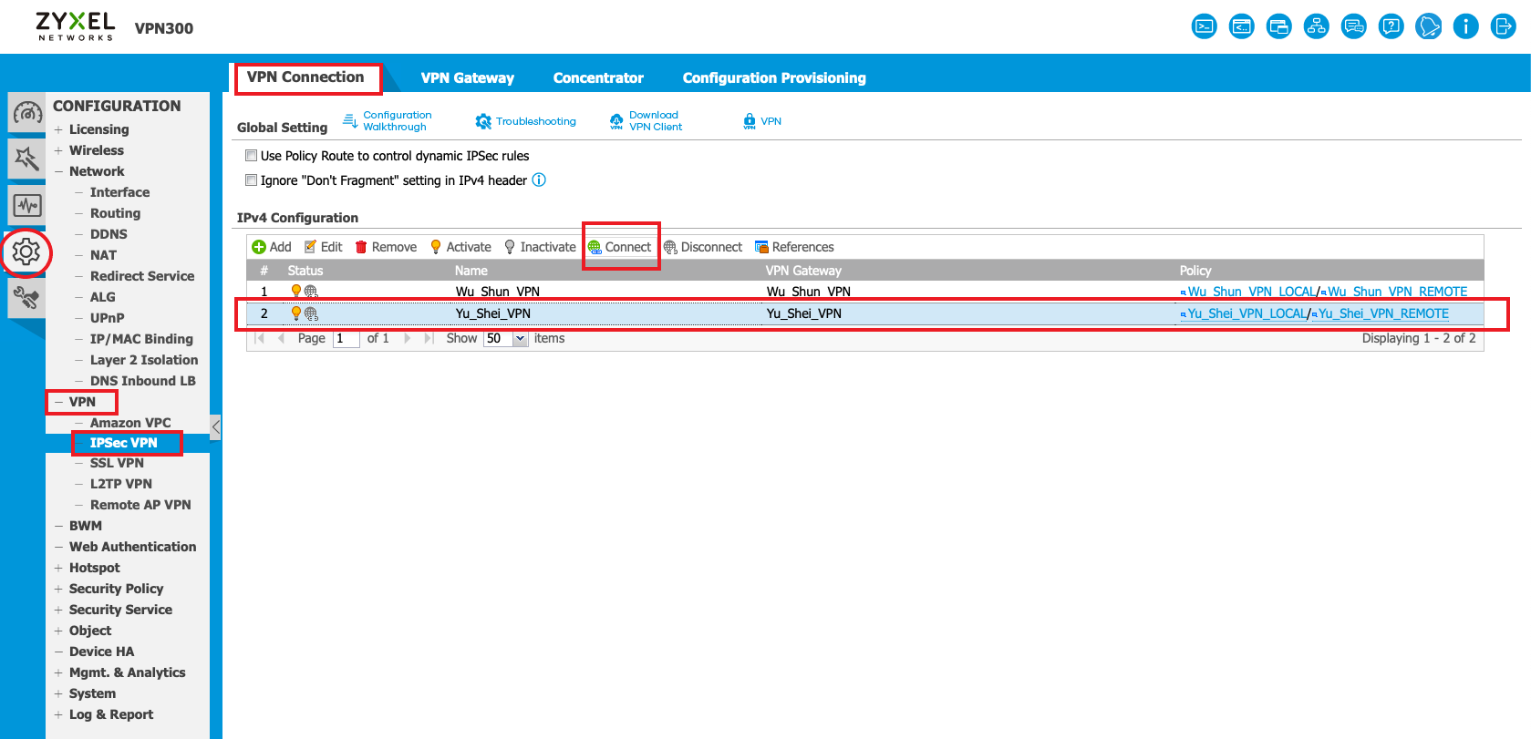Click Remove with the trash icon
1531x739 pixels.
pos(386,247)
